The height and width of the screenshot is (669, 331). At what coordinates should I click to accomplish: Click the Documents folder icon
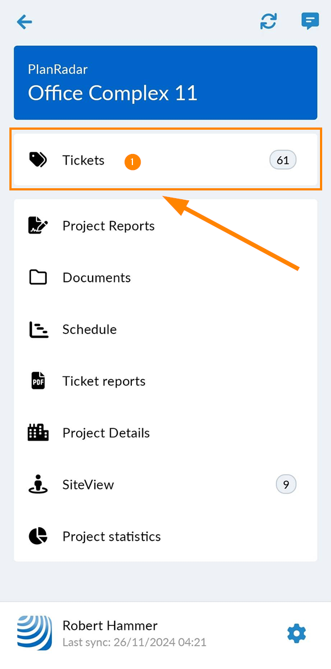[38, 277]
